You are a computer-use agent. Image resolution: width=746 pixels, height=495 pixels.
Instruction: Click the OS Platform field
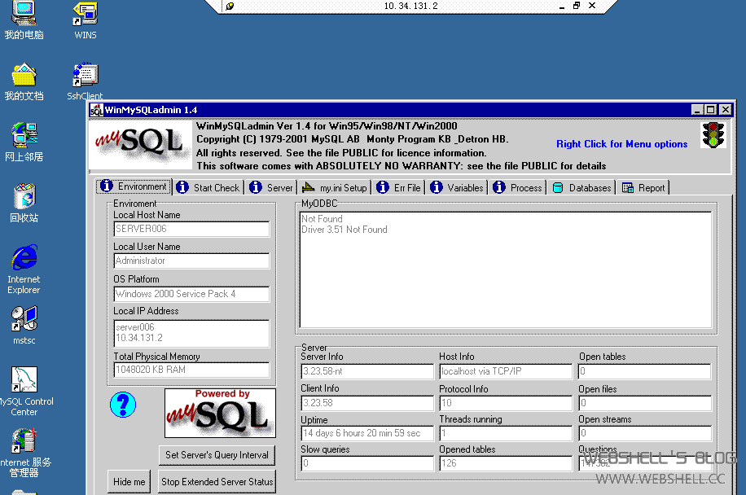191,294
